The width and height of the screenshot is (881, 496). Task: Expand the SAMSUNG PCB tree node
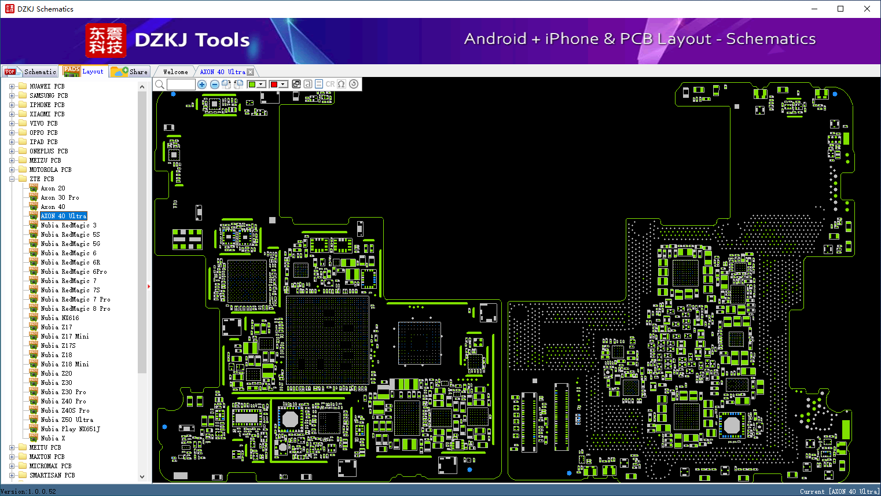[12, 95]
